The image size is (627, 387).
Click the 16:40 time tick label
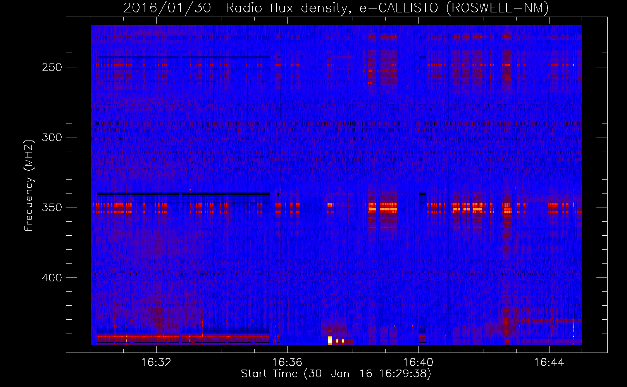pyautogui.click(x=418, y=363)
